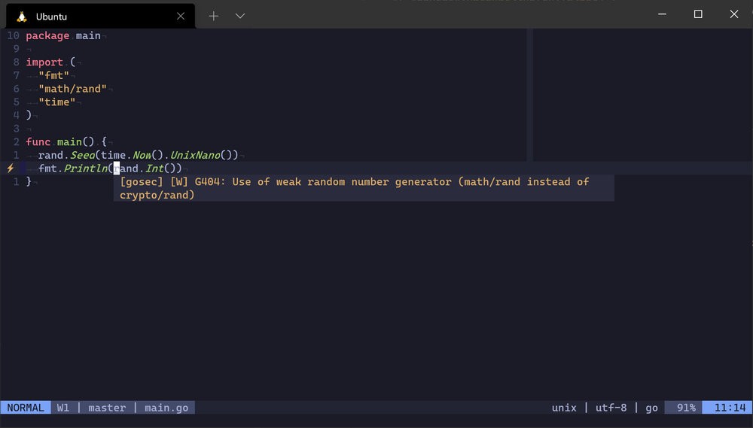Click the go filetype indicator
This screenshot has height=428, width=753.
[x=651, y=408]
